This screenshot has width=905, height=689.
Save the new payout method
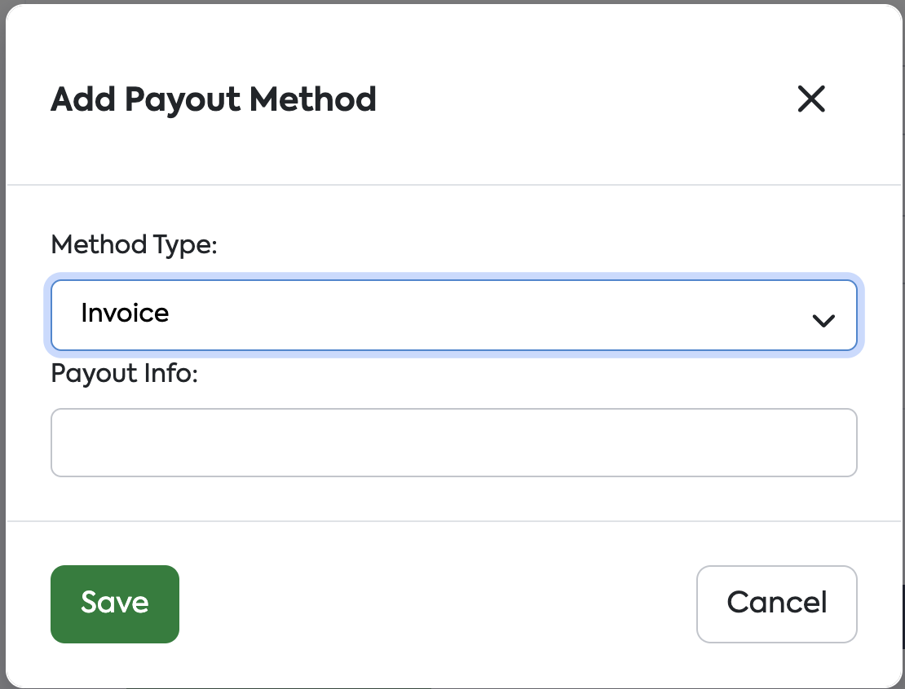(x=115, y=603)
